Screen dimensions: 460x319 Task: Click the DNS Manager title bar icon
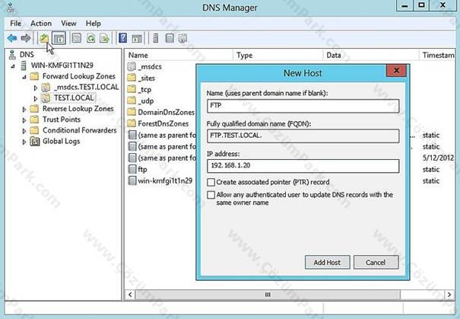(x=10, y=8)
